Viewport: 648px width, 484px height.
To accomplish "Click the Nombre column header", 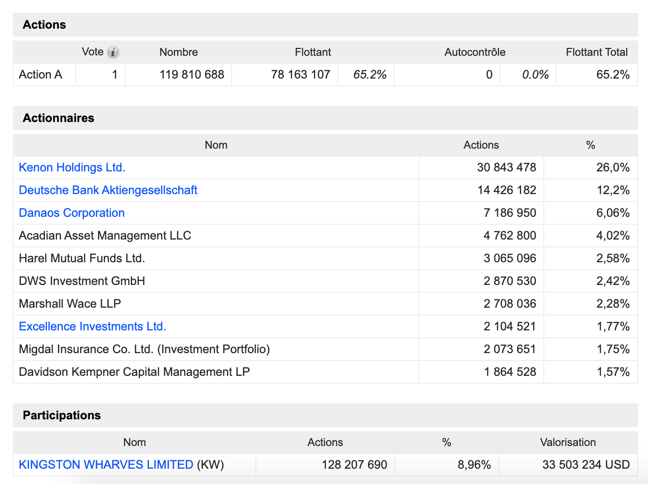I will [x=178, y=52].
